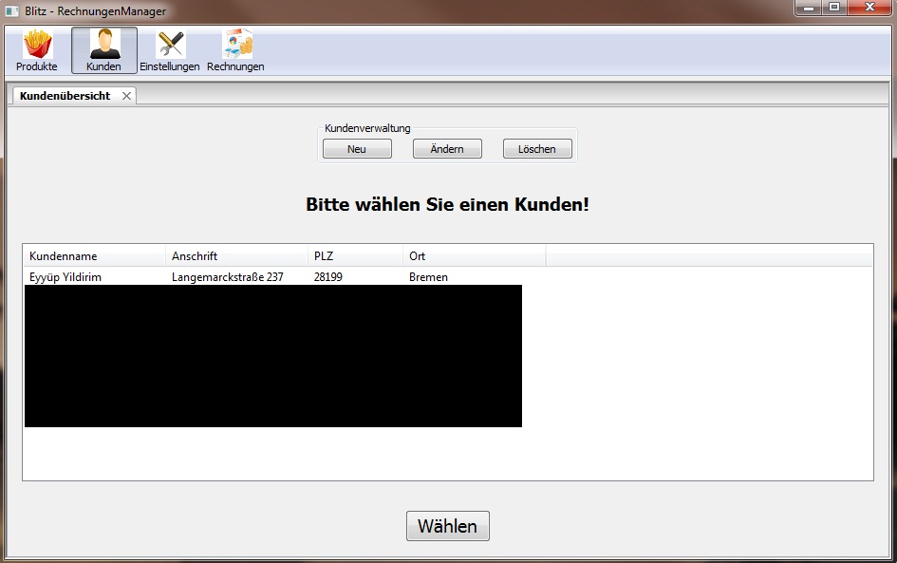Click the app icon in title bar
The height and width of the screenshot is (563, 897).
12,10
